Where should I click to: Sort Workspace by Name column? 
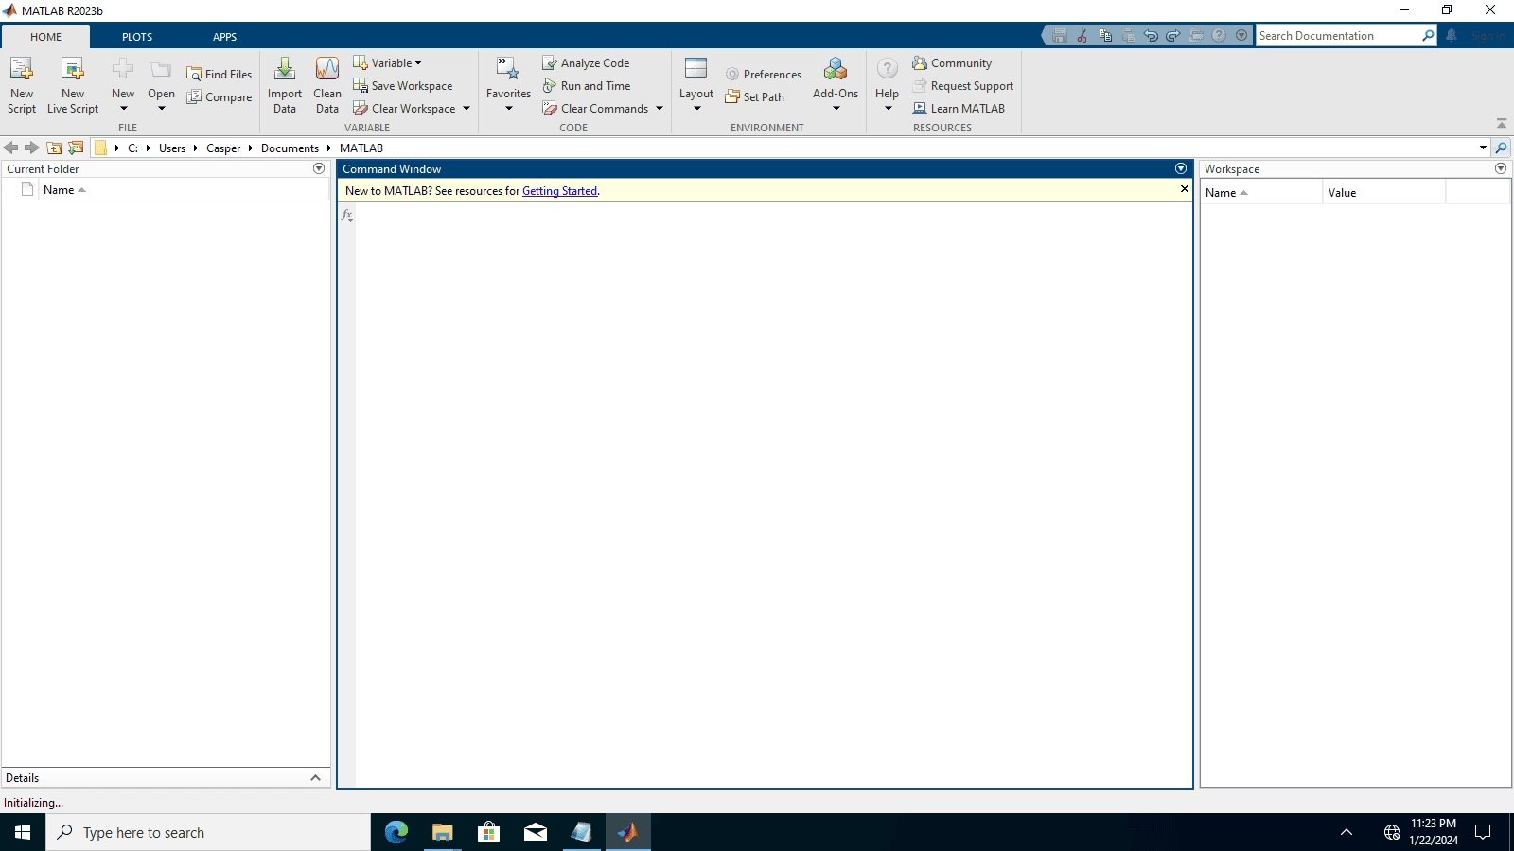(x=1261, y=192)
